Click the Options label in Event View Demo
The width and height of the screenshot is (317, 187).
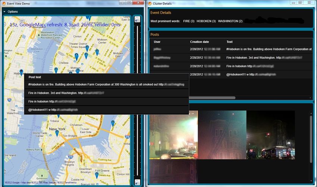[x=13, y=12]
